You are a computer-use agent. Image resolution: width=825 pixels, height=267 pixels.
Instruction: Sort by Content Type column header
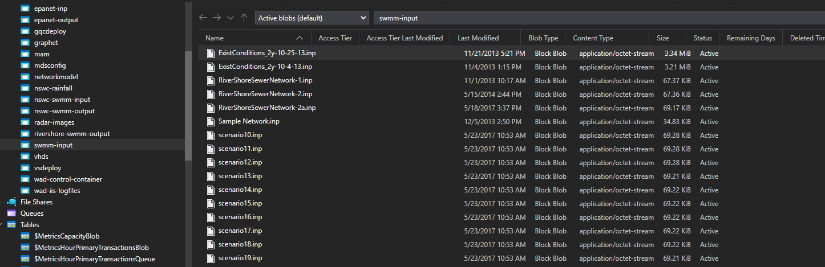(593, 38)
